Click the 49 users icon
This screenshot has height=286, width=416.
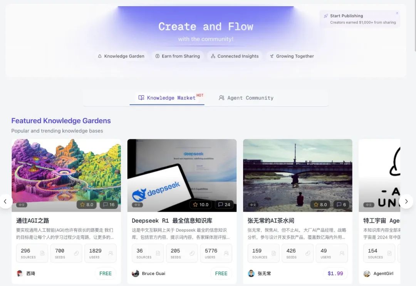coord(342,253)
